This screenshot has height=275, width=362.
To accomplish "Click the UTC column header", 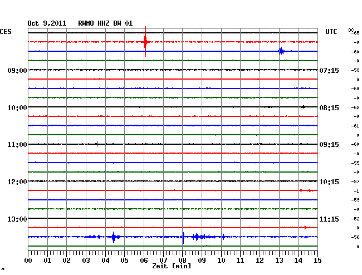I will click(331, 32).
